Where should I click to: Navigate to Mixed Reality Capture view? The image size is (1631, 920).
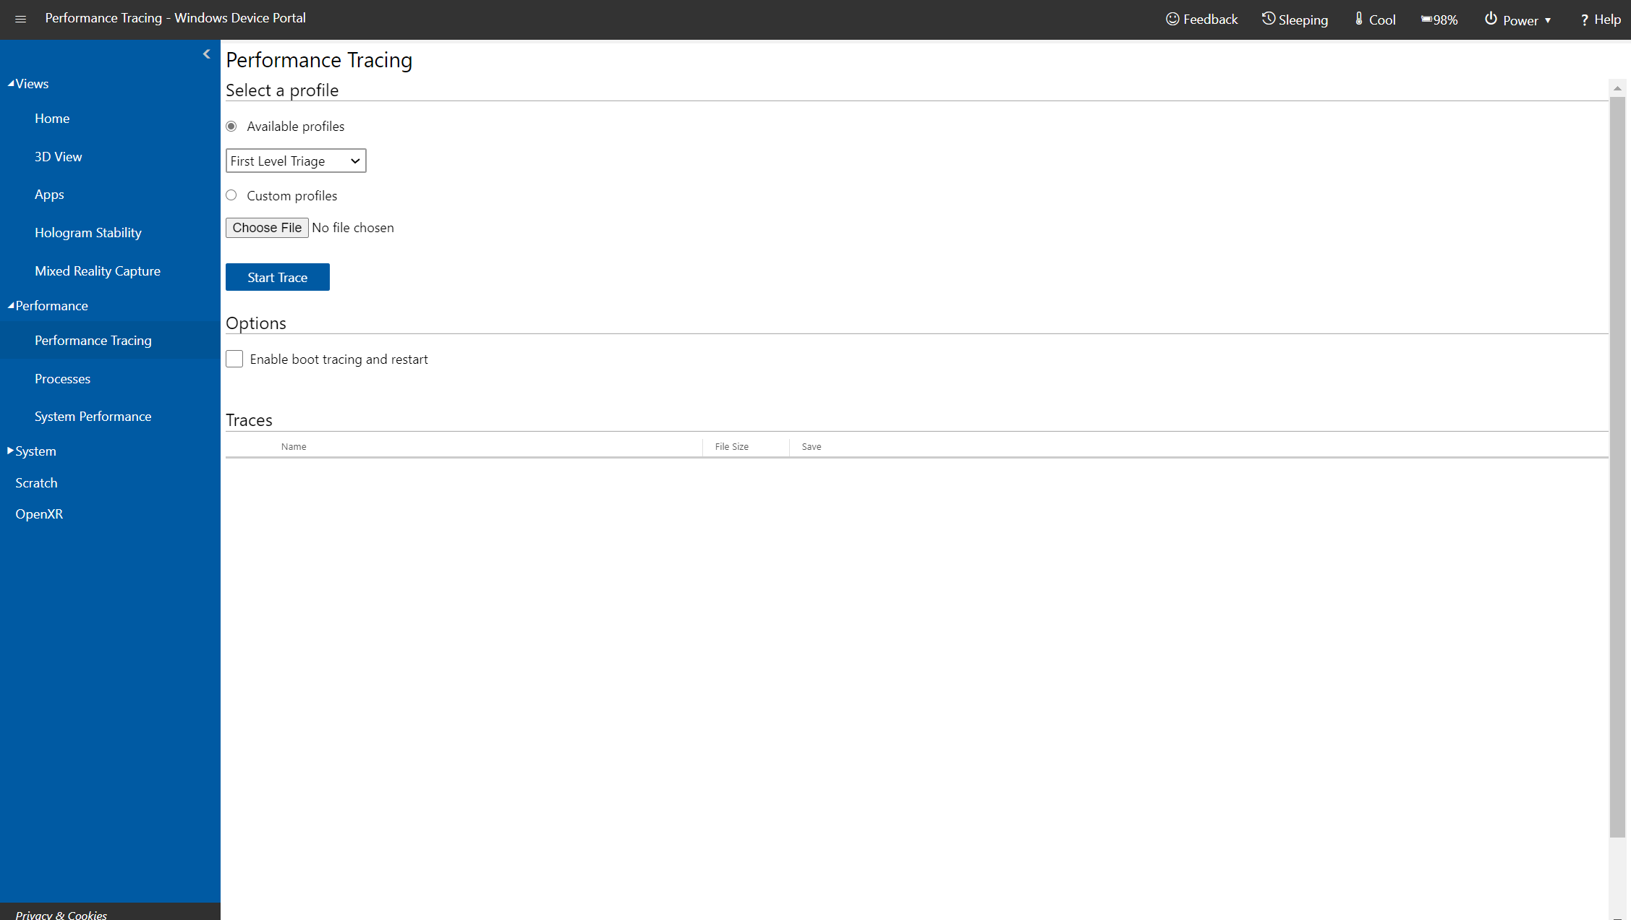(x=96, y=270)
